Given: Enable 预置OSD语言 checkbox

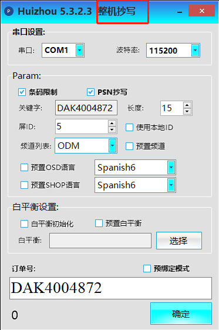Looking at the screenshot, I should coord(24,168).
